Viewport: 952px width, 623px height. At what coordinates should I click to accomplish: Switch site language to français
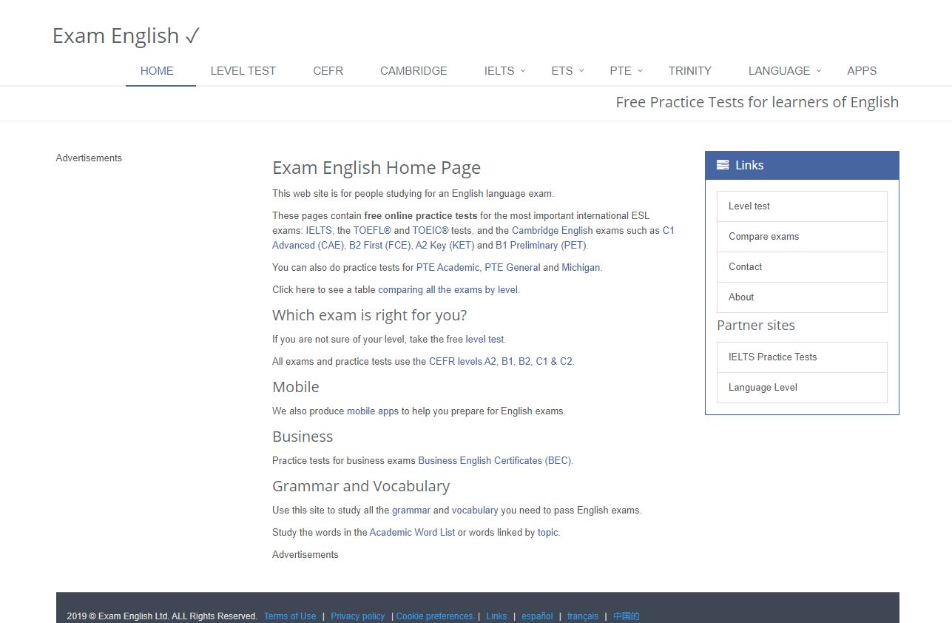pos(583,616)
